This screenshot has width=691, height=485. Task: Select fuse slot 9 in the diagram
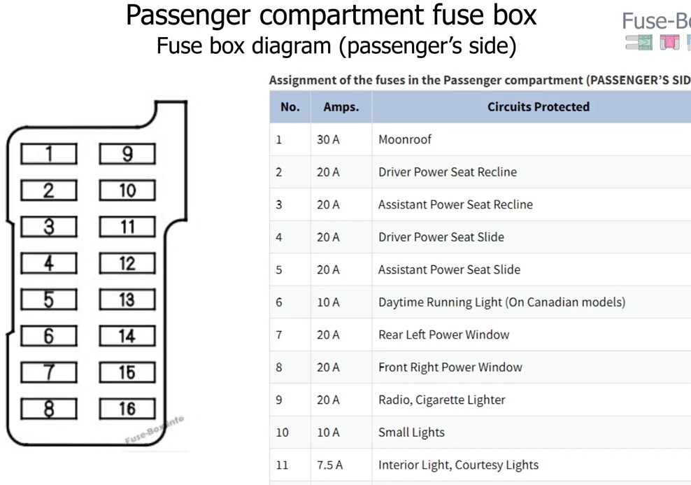[127, 154]
